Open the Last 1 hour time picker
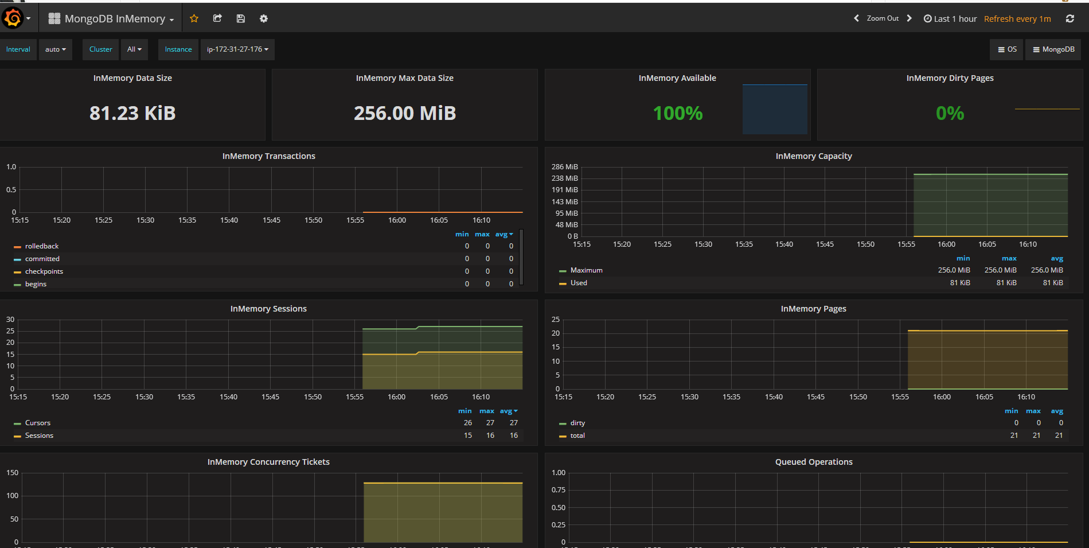This screenshot has width=1089, height=548. click(x=950, y=18)
